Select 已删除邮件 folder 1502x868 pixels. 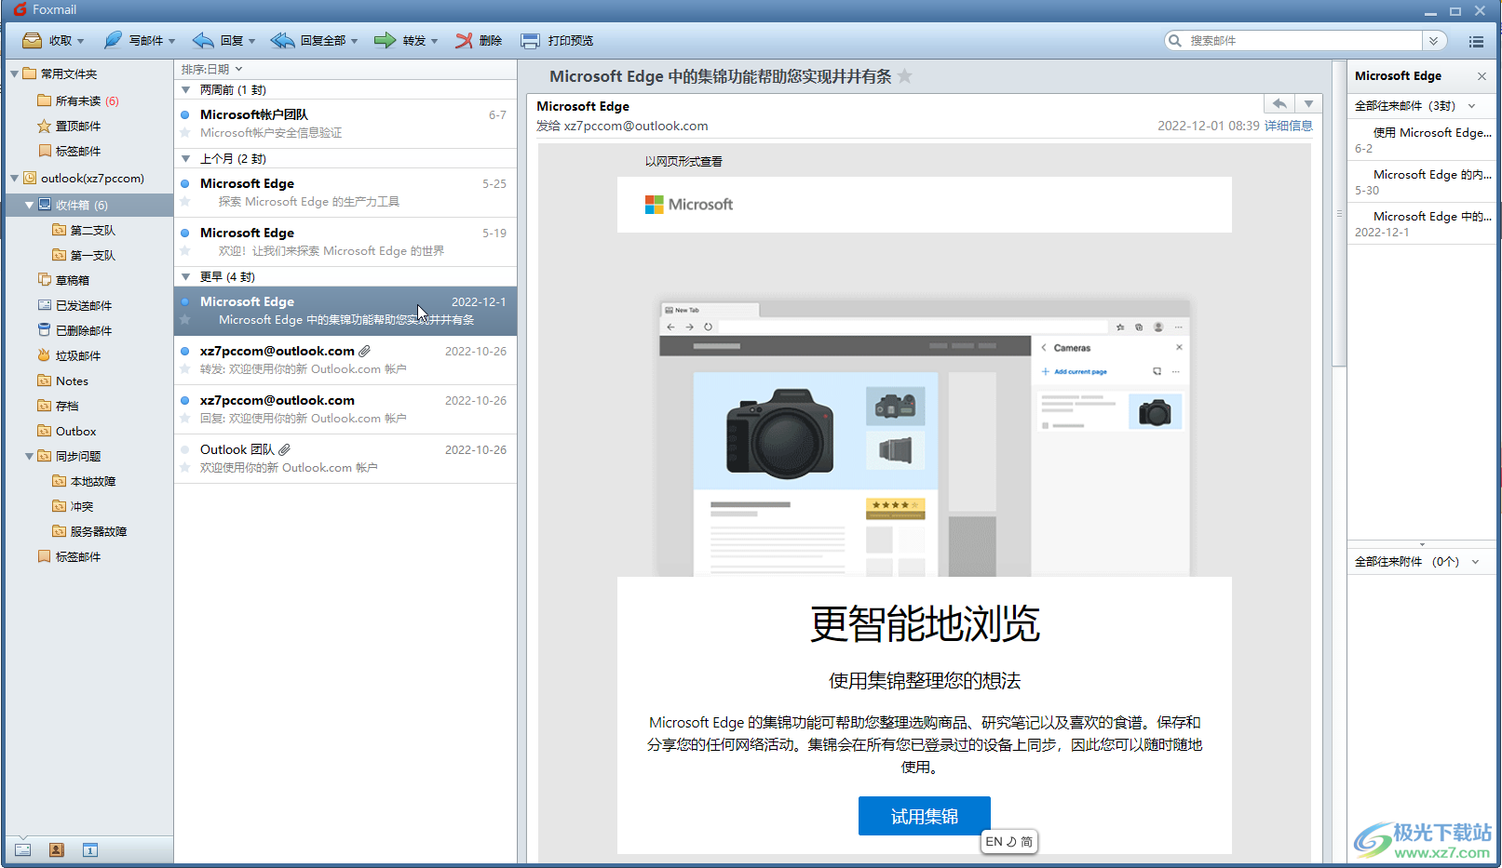(x=83, y=330)
